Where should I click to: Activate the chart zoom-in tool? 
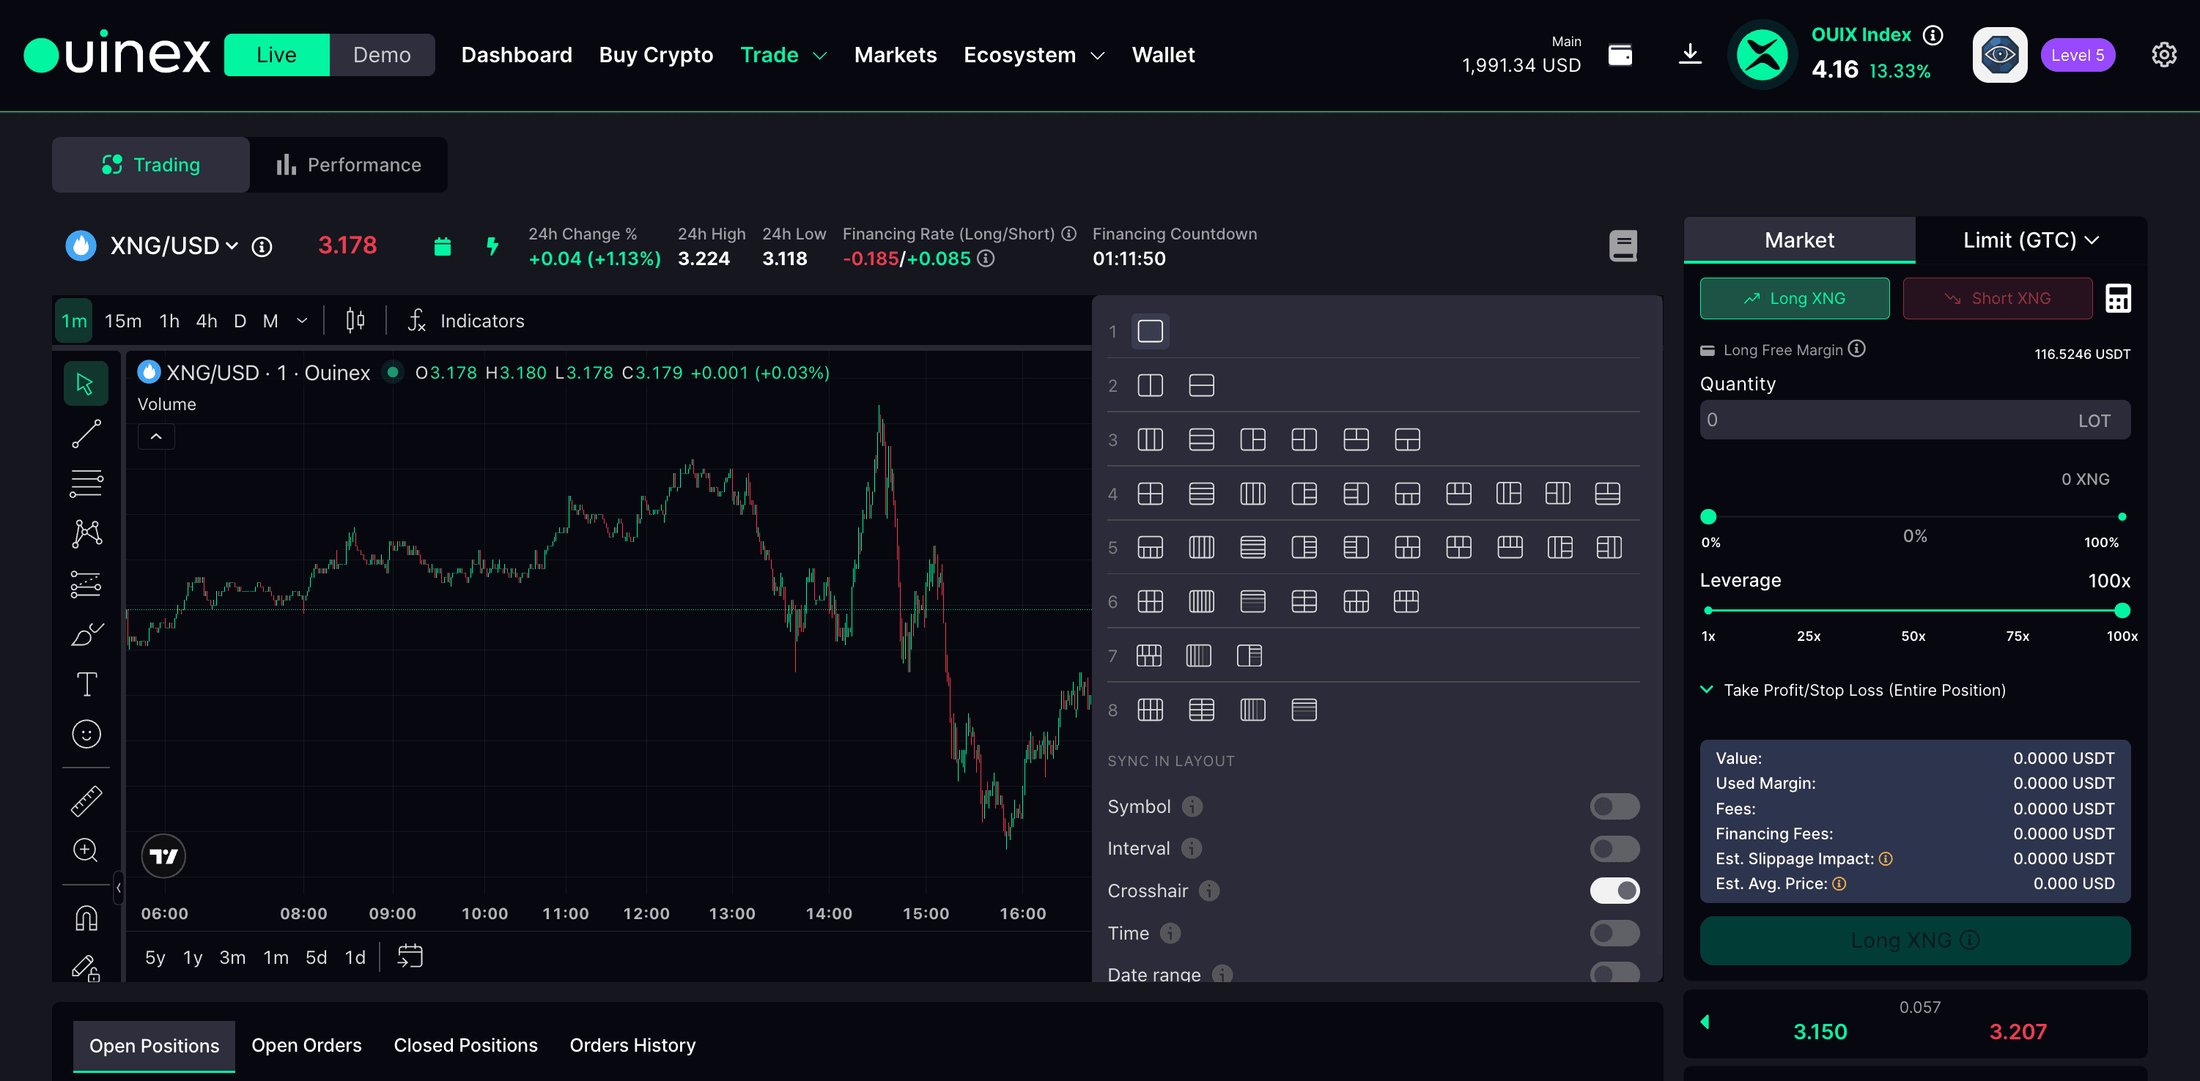click(86, 850)
